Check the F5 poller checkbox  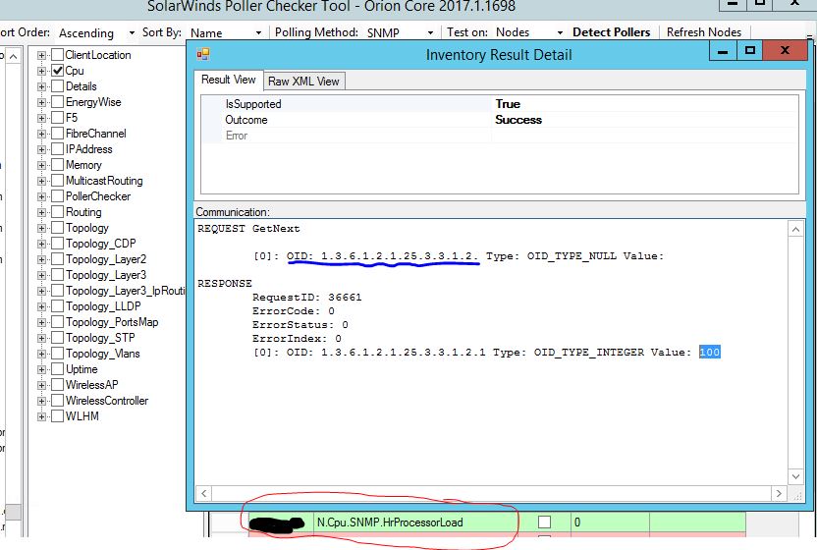point(57,118)
